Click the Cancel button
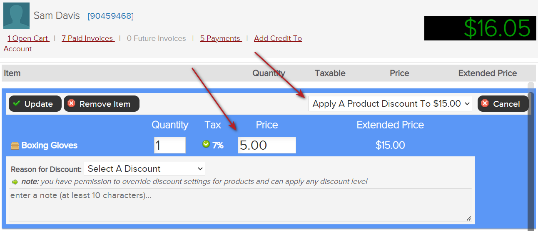Image resolution: width=538 pixels, height=231 pixels. click(503, 104)
